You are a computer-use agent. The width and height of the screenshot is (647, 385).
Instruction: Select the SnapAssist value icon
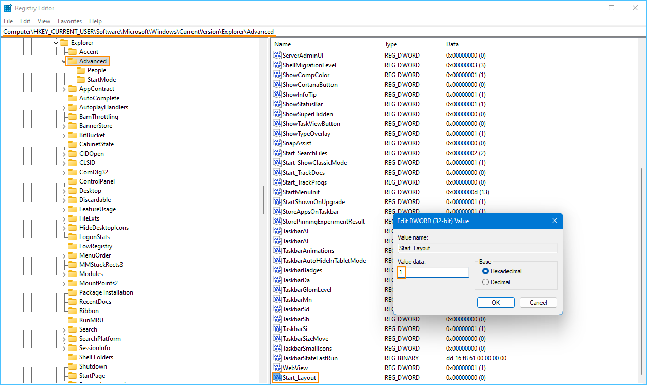pos(277,143)
